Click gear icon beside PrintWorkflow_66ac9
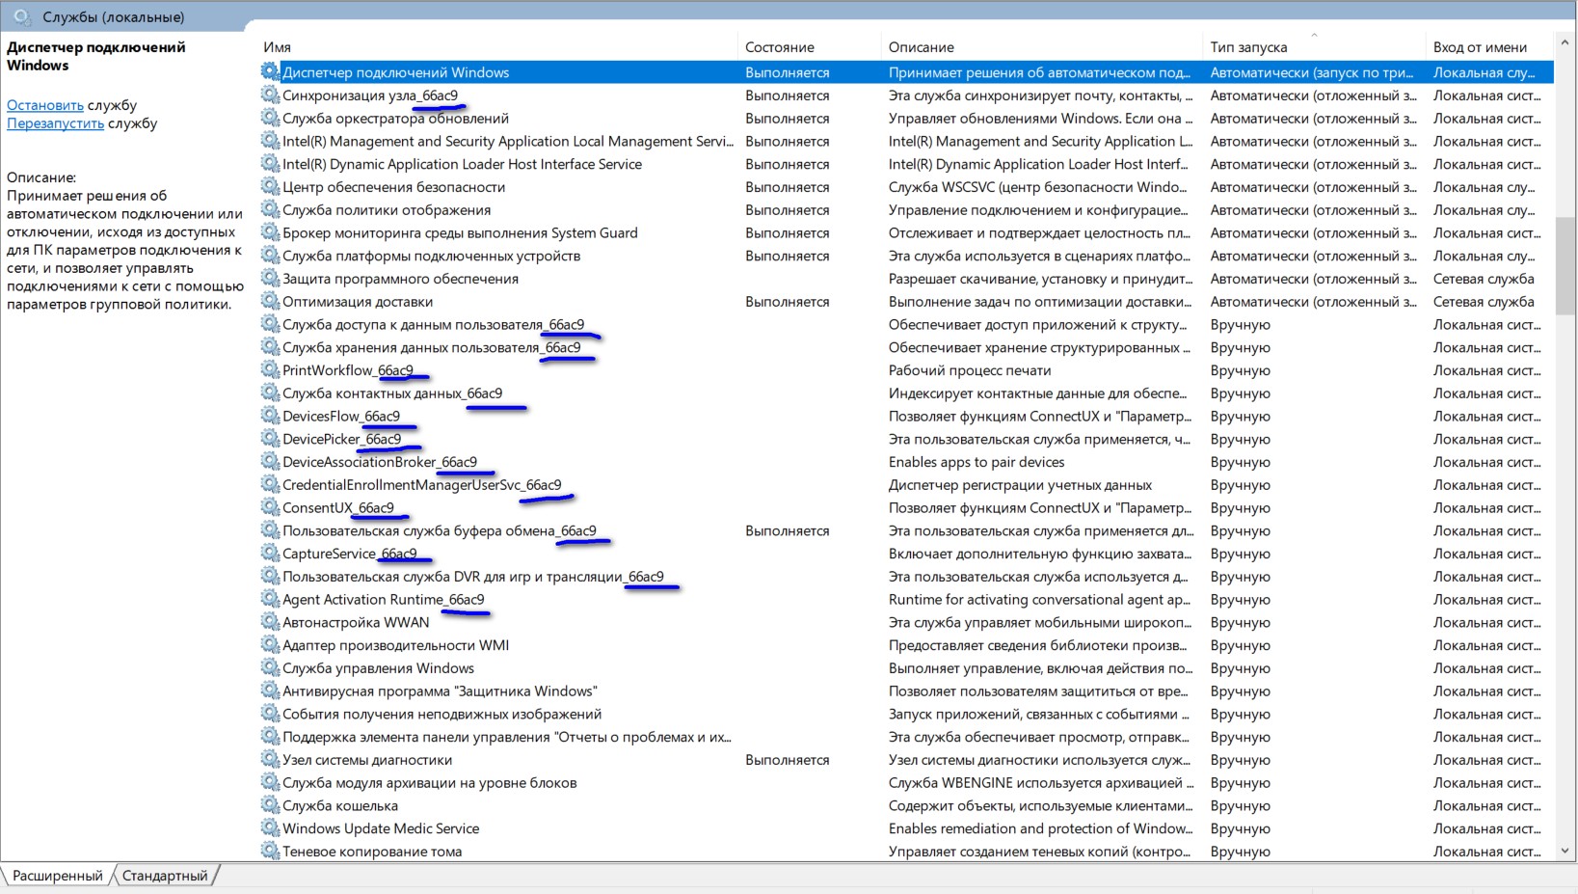This screenshot has width=1578, height=894. tap(270, 369)
